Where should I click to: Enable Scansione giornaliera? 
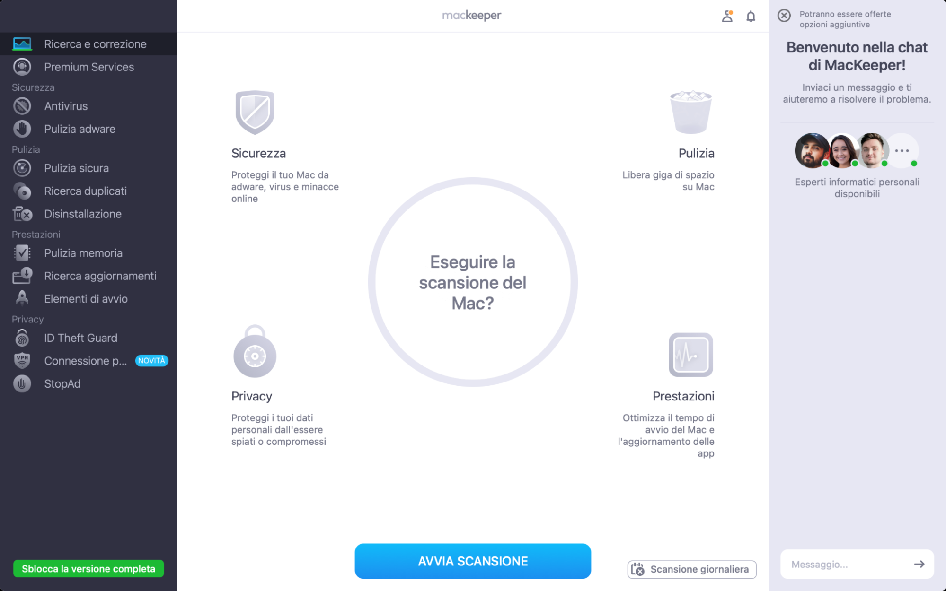tap(691, 569)
